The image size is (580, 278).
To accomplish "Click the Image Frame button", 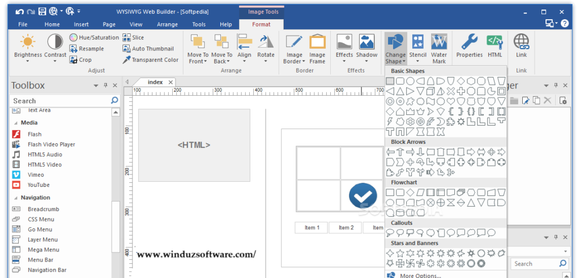I will tap(317, 49).
